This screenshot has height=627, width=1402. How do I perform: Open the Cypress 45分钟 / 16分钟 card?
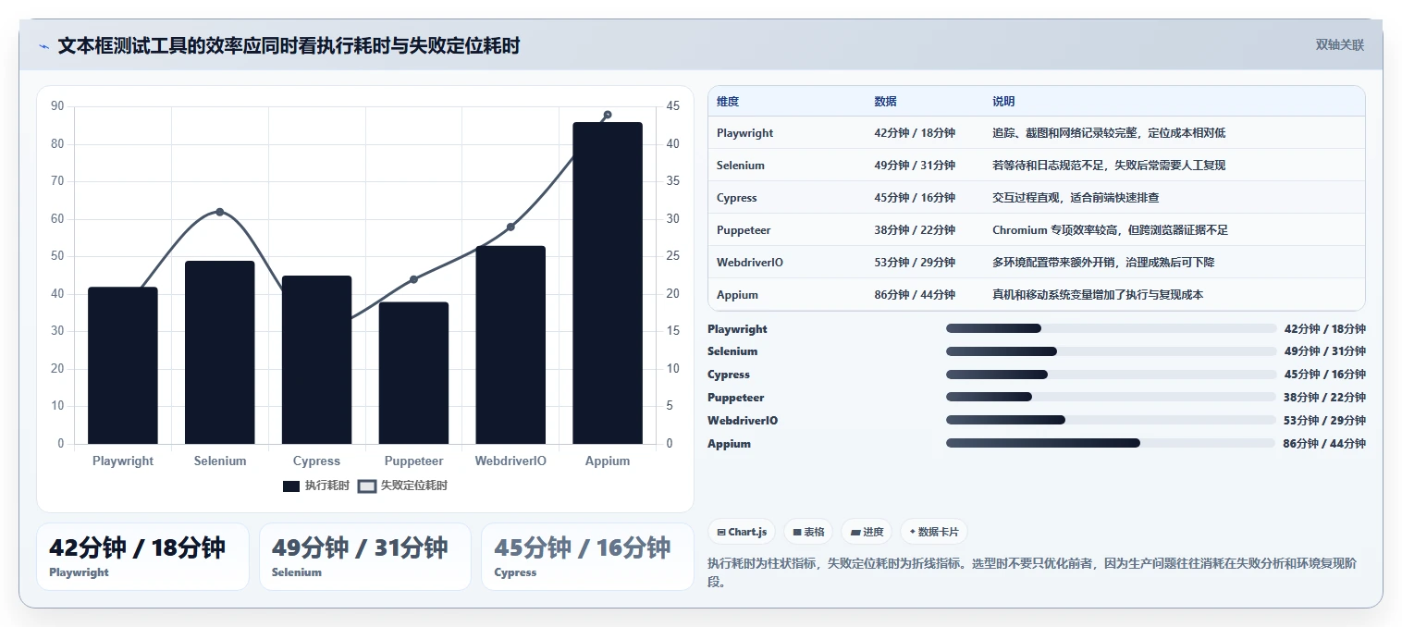coord(587,557)
